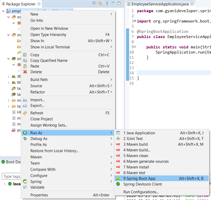Open Profile As submenu

tap(68, 144)
